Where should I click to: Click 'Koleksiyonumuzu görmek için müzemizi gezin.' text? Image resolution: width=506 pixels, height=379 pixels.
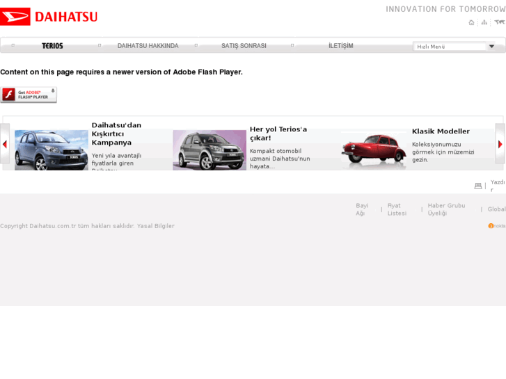443,152
